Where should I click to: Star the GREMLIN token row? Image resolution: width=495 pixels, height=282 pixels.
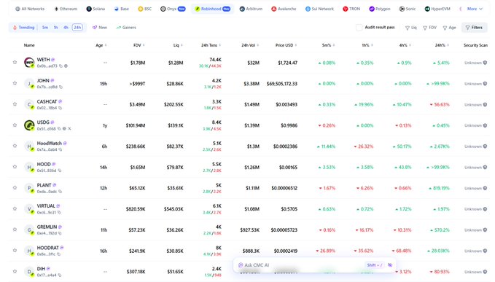point(15,230)
